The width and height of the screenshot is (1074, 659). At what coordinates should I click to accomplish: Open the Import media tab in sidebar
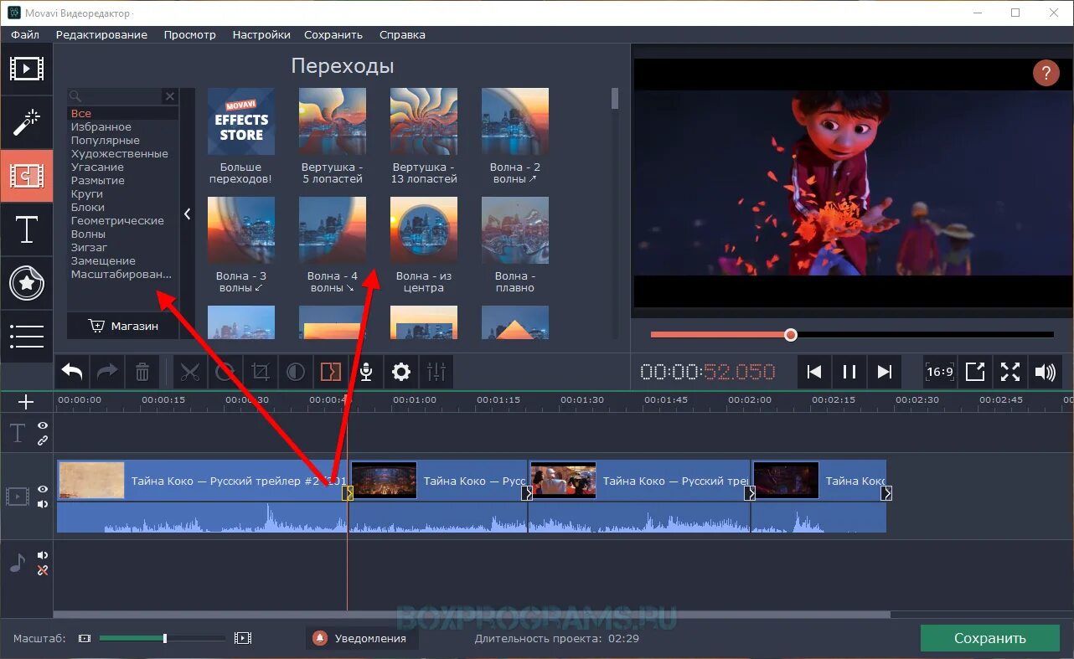(x=27, y=69)
